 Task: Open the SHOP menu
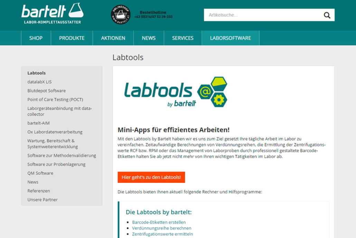36,38
